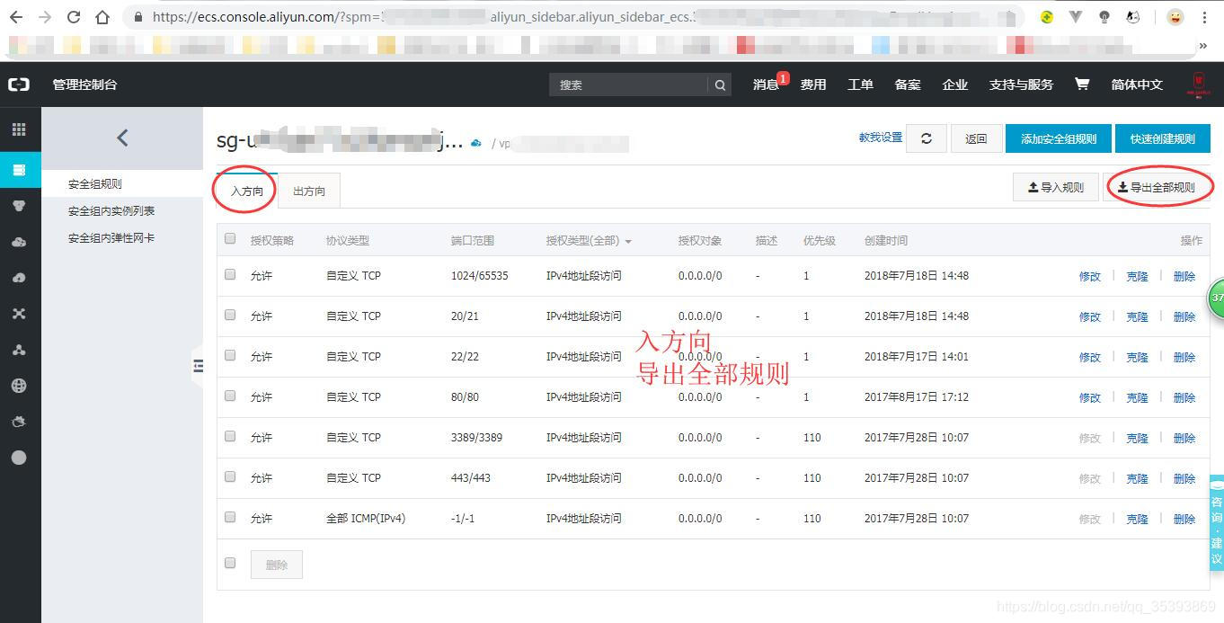Check the rule with port 443/443
Viewport: 1224px width, 623px height.
(230, 476)
